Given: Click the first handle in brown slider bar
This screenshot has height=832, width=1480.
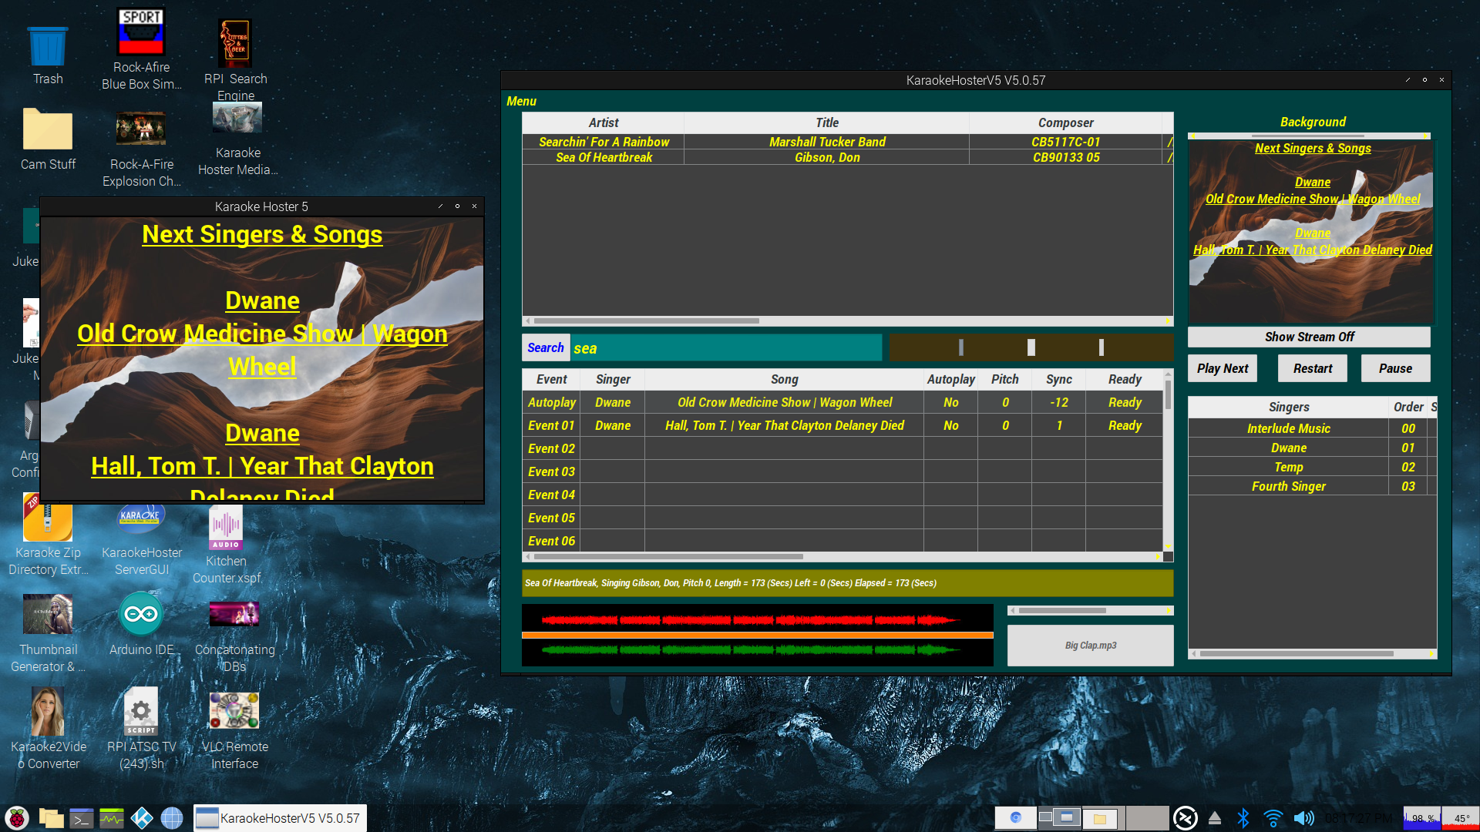Looking at the screenshot, I should pyautogui.click(x=960, y=347).
